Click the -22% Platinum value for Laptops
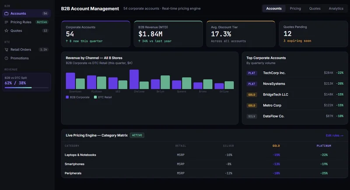The image size is (350, 190). pos(324,155)
